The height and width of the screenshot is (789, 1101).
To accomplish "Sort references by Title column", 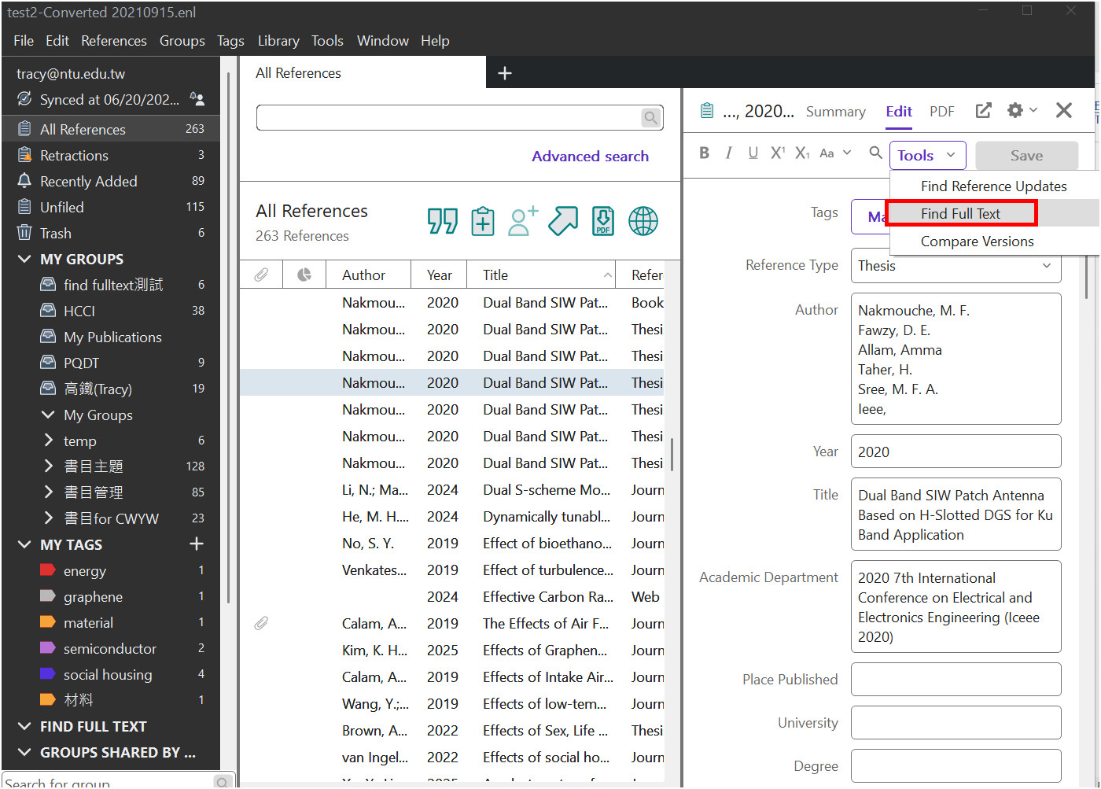I will coord(541,275).
